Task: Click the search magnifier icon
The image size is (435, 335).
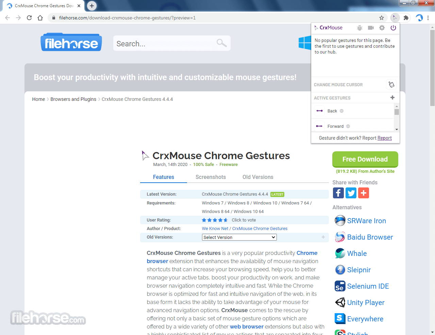Action: (221, 43)
